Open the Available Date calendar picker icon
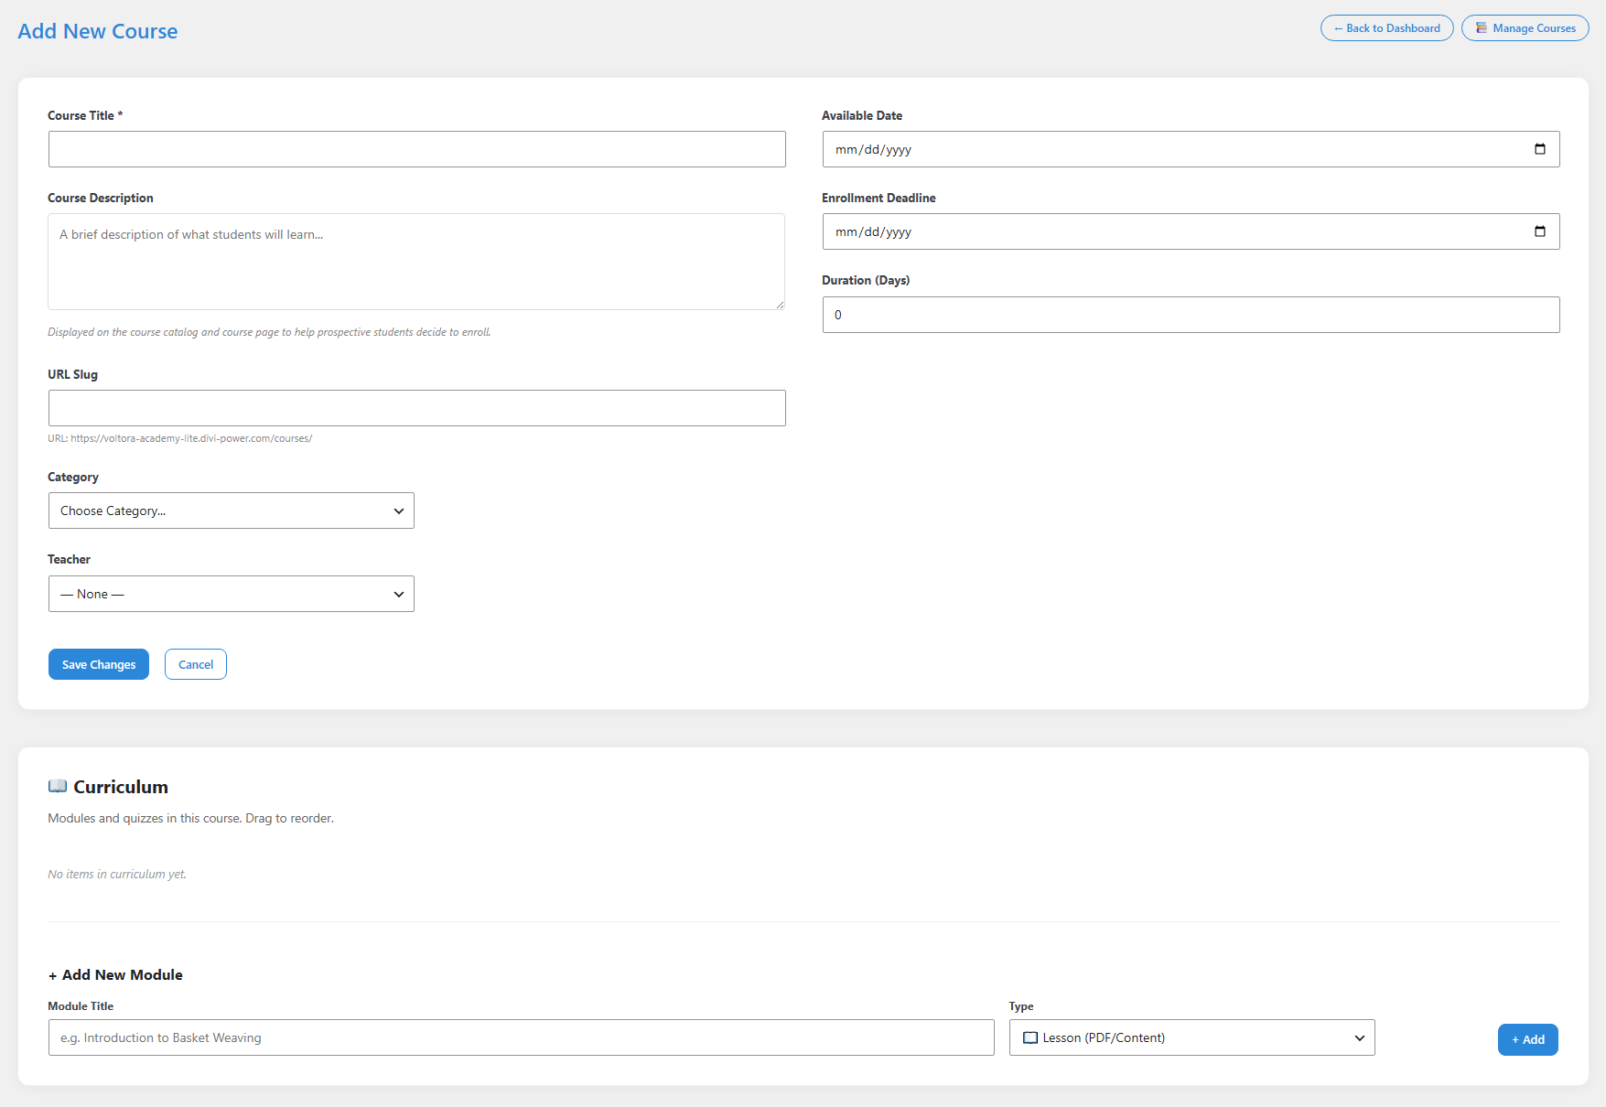 1540,149
